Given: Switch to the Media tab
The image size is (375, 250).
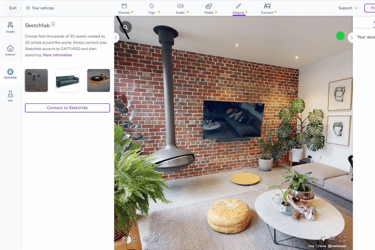Looking at the screenshot, I should pos(211,8).
